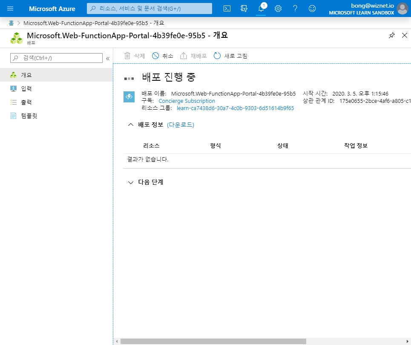Click the 결과가 없습니다 message

coord(148,159)
